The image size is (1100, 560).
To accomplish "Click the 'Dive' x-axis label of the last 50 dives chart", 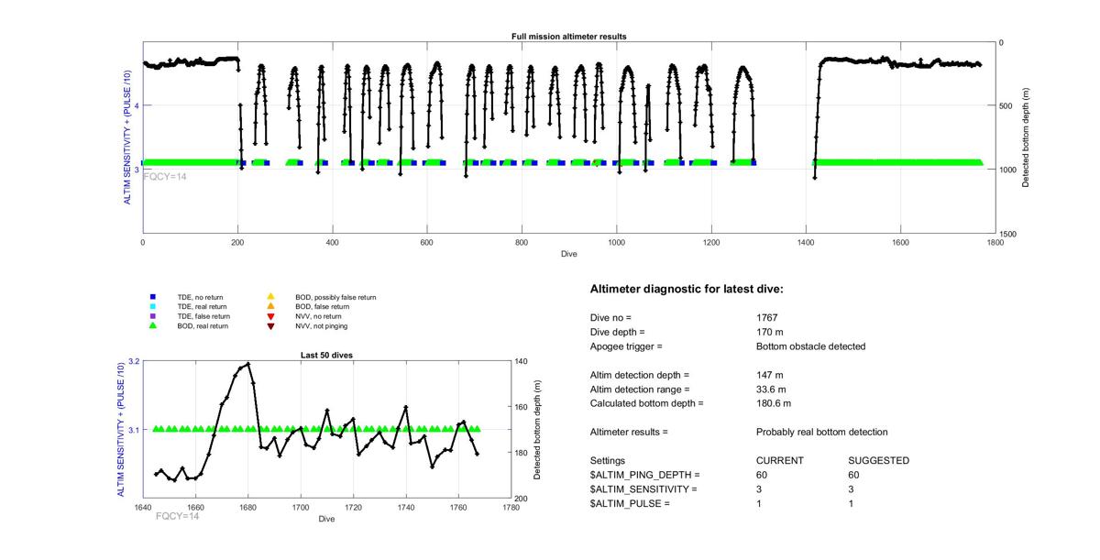I will (x=327, y=519).
